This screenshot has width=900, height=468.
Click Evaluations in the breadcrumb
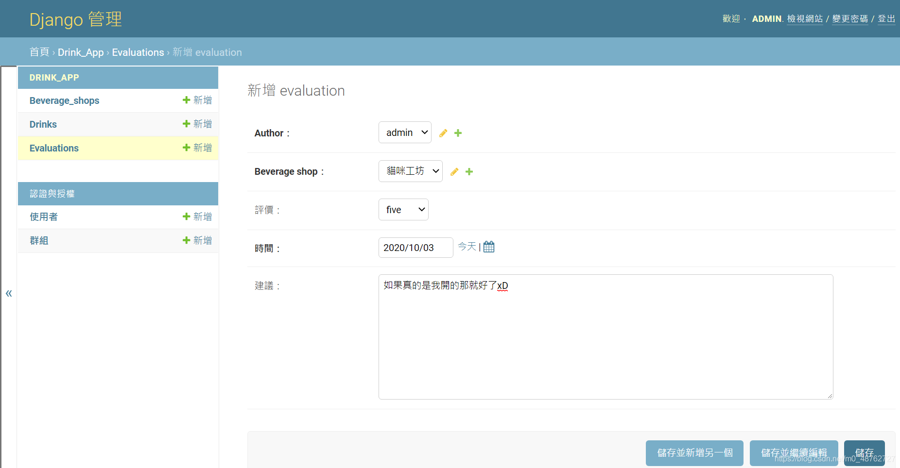pyautogui.click(x=138, y=52)
